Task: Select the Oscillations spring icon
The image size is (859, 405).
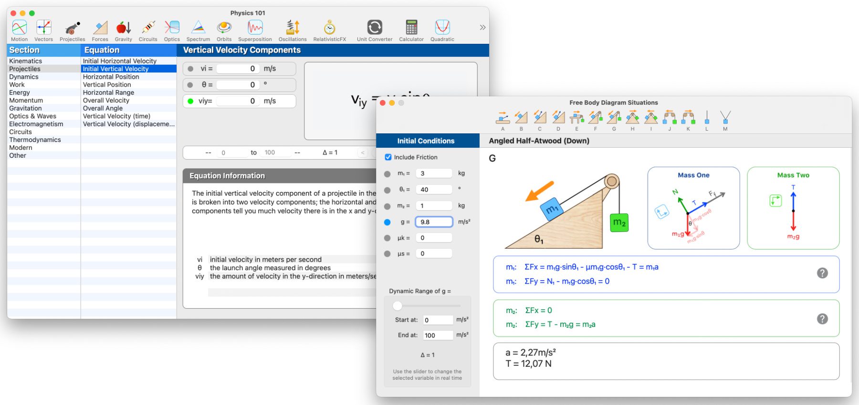Action: click(293, 30)
